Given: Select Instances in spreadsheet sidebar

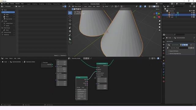Looking at the screenshot, I should tap(8, 35).
